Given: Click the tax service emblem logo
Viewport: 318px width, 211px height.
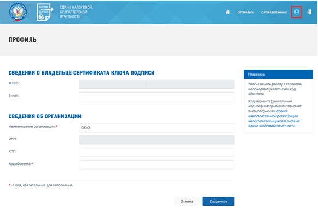Looking at the screenshot, I should [x=18, y=12].
